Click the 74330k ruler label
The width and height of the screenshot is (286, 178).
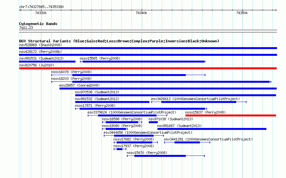[x=41, y=13]
